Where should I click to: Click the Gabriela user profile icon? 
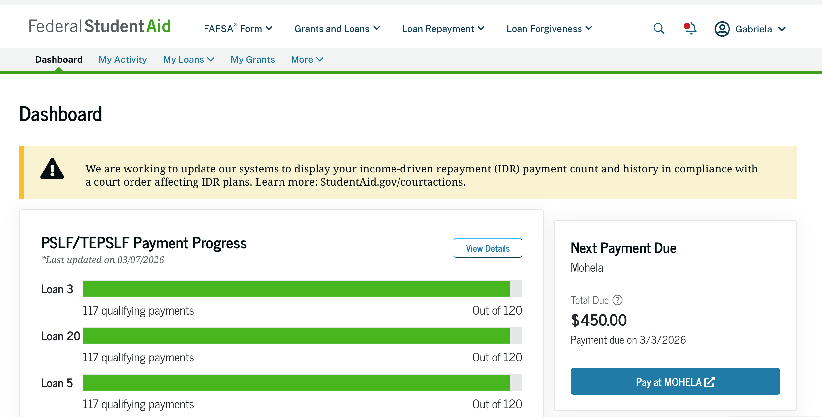point(722,29)
